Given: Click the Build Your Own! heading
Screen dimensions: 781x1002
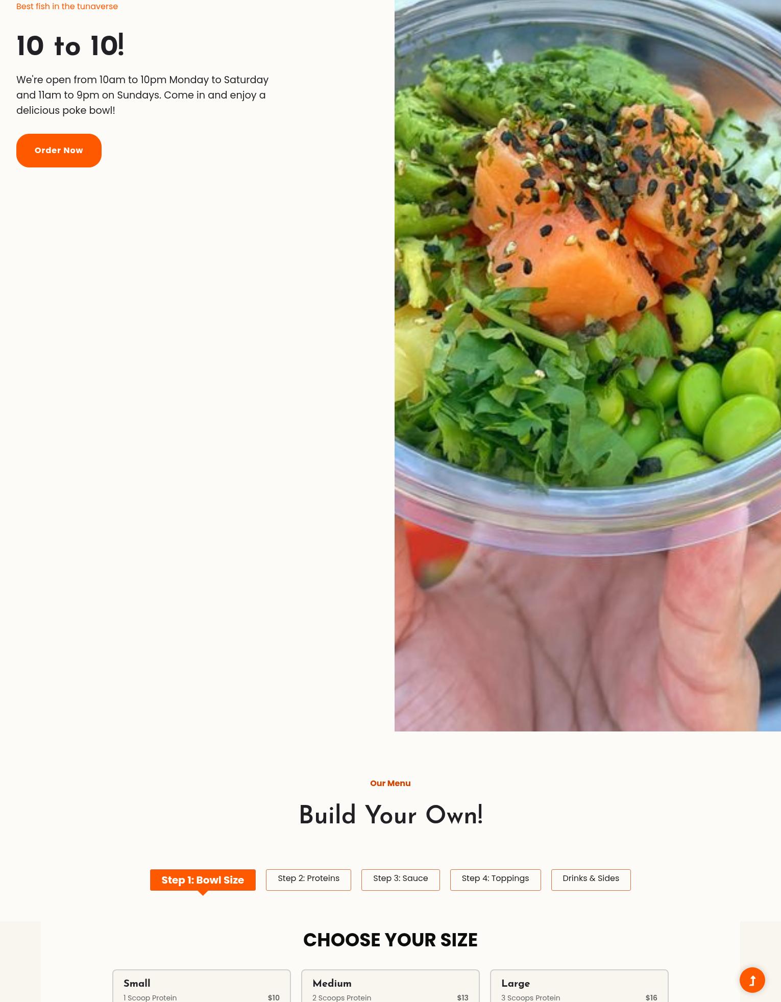Looking at the screenshot, I should tap(390, 815).
